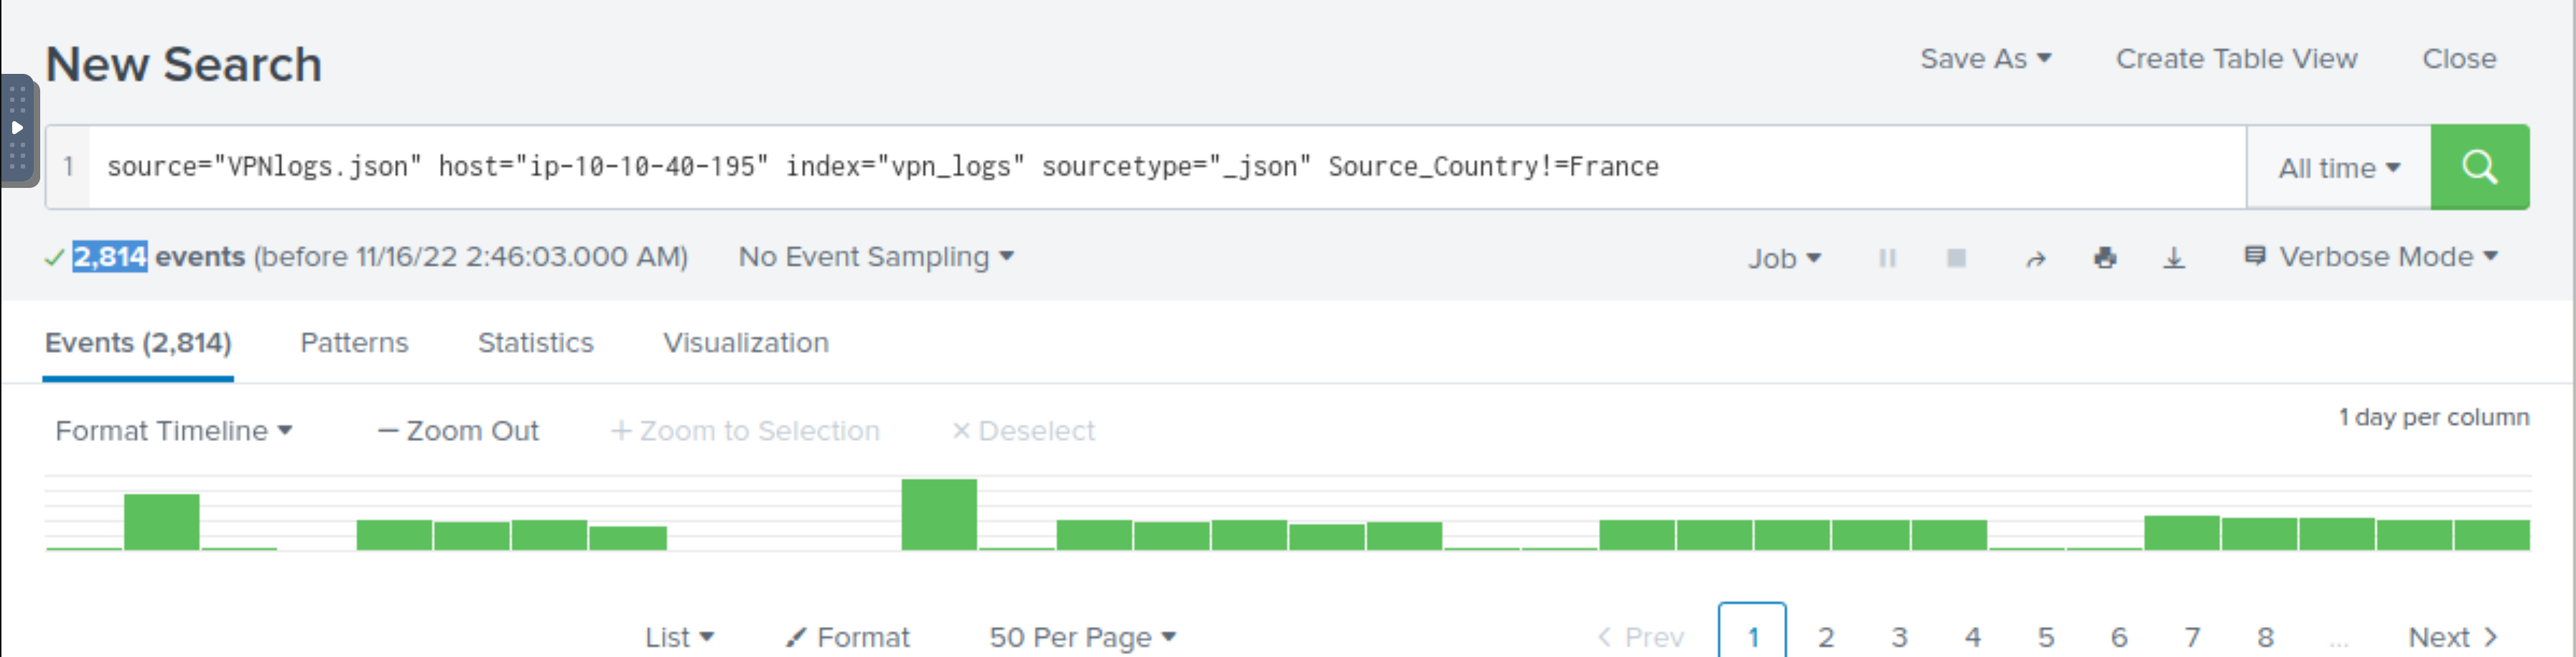Open the List display dropdown
The width and height of the screenshot is (2576, 657).
679,637
